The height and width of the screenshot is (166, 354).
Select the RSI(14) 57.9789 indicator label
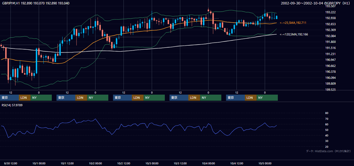(x=12, y=105)
